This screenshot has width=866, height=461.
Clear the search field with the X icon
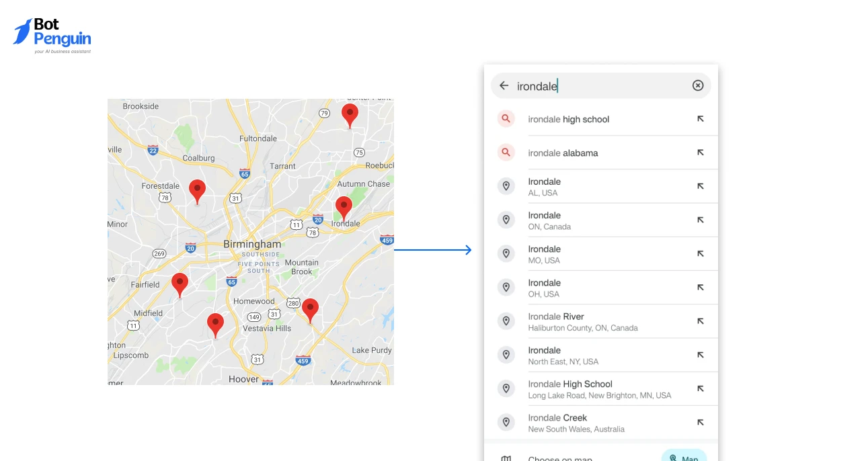697,85
